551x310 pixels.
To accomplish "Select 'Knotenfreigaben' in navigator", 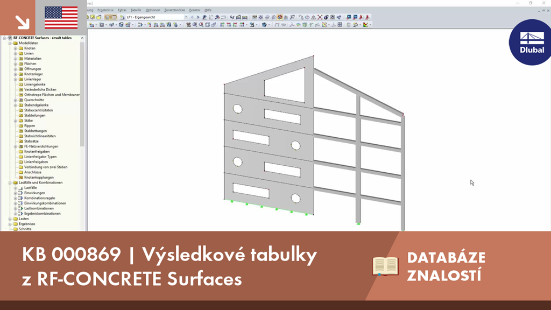I will 37,152.
